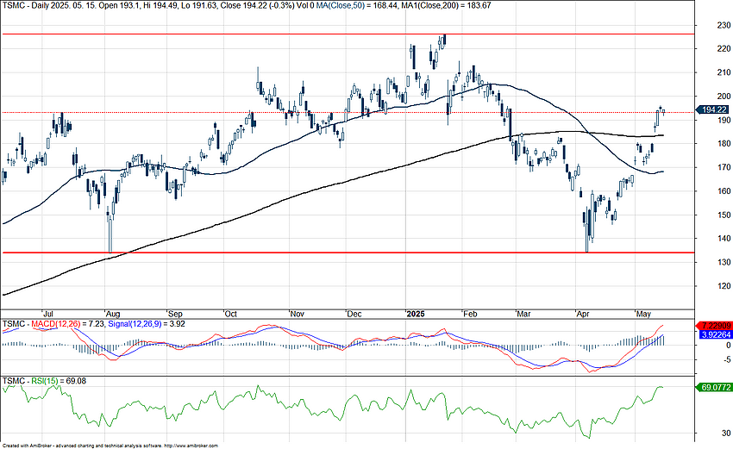Screen dimensions: 733x449
Task: Click the 'Oct' month label on time axis
Action: click(231, 314)
